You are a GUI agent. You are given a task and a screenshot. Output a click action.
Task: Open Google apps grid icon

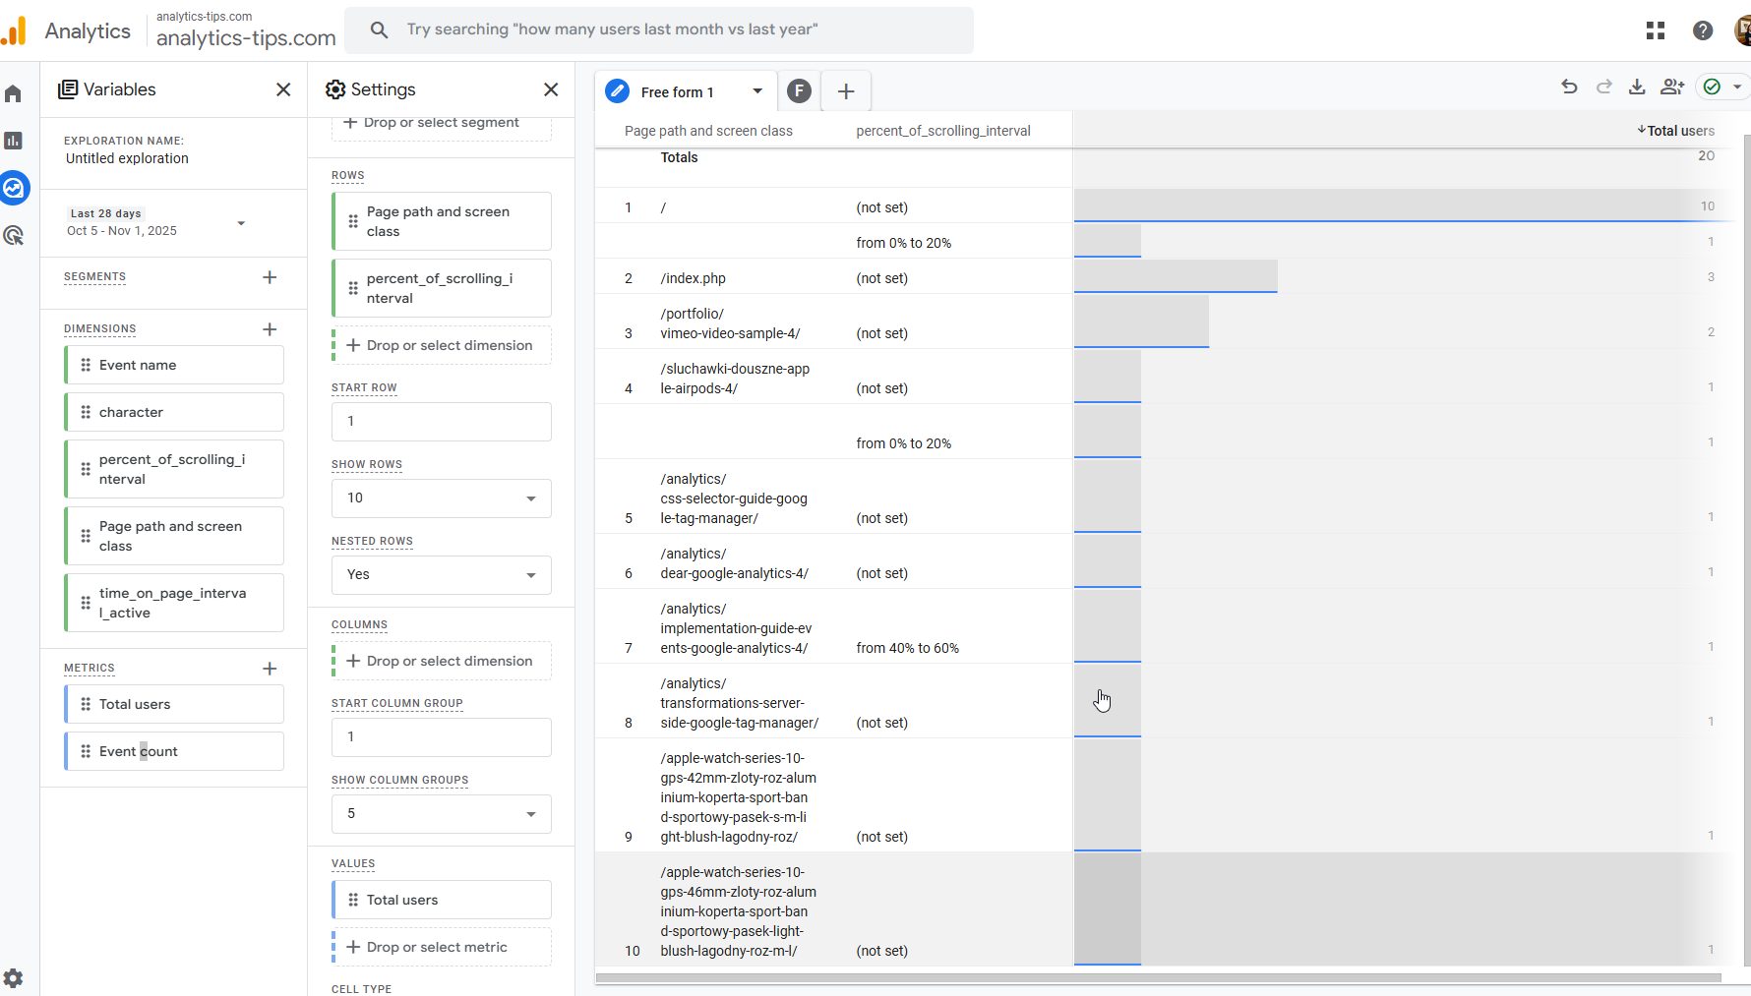point(1656,30)
